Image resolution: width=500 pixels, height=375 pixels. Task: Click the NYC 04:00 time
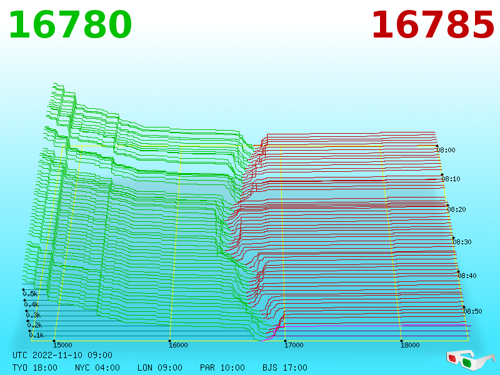click(x=97, y=367)
